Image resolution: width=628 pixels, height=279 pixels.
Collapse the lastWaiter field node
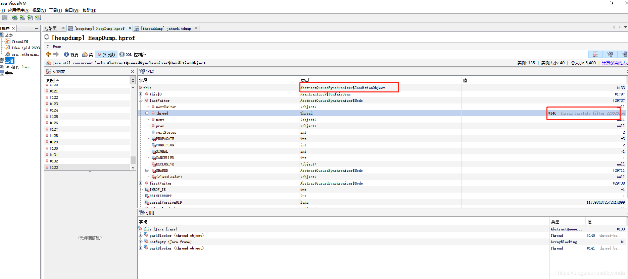(x=141, y=100)
